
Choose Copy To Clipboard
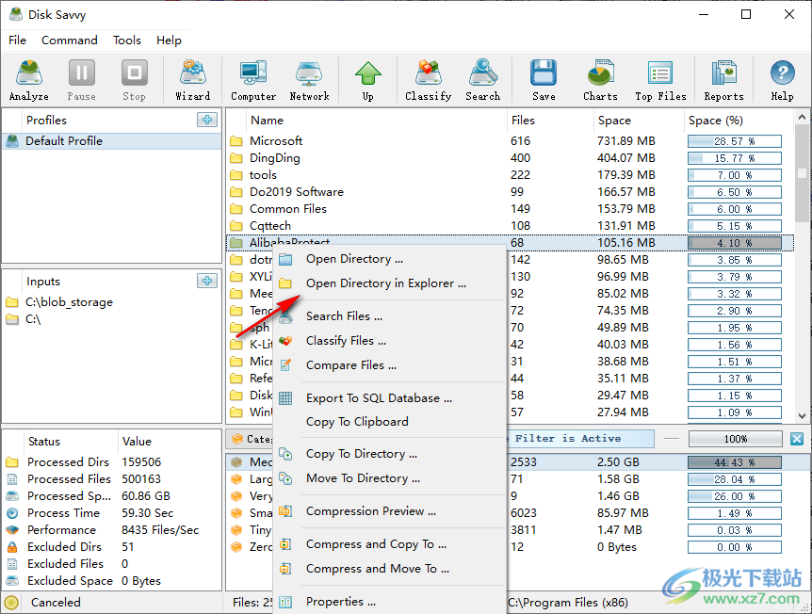[389, 422]
